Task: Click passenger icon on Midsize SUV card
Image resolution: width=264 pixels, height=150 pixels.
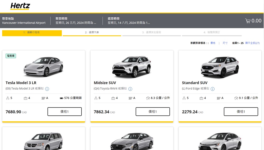Action: pos(96,98)
